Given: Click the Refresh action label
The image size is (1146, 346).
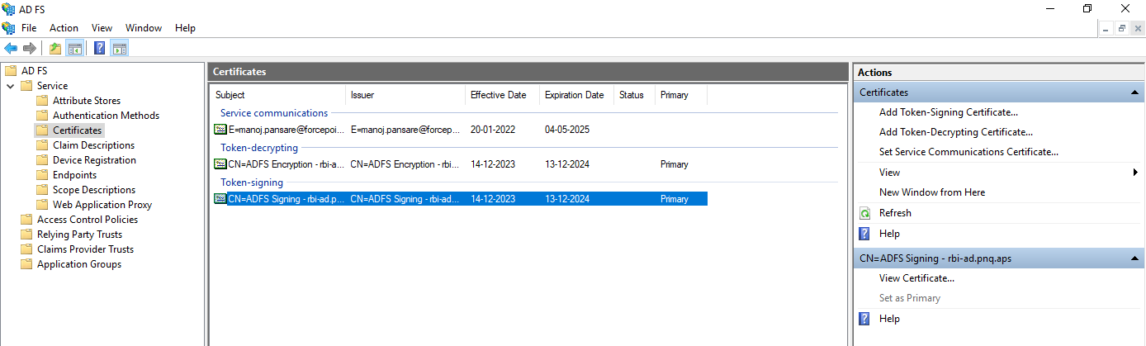Looking at the screenshot, I should [895, 213].
